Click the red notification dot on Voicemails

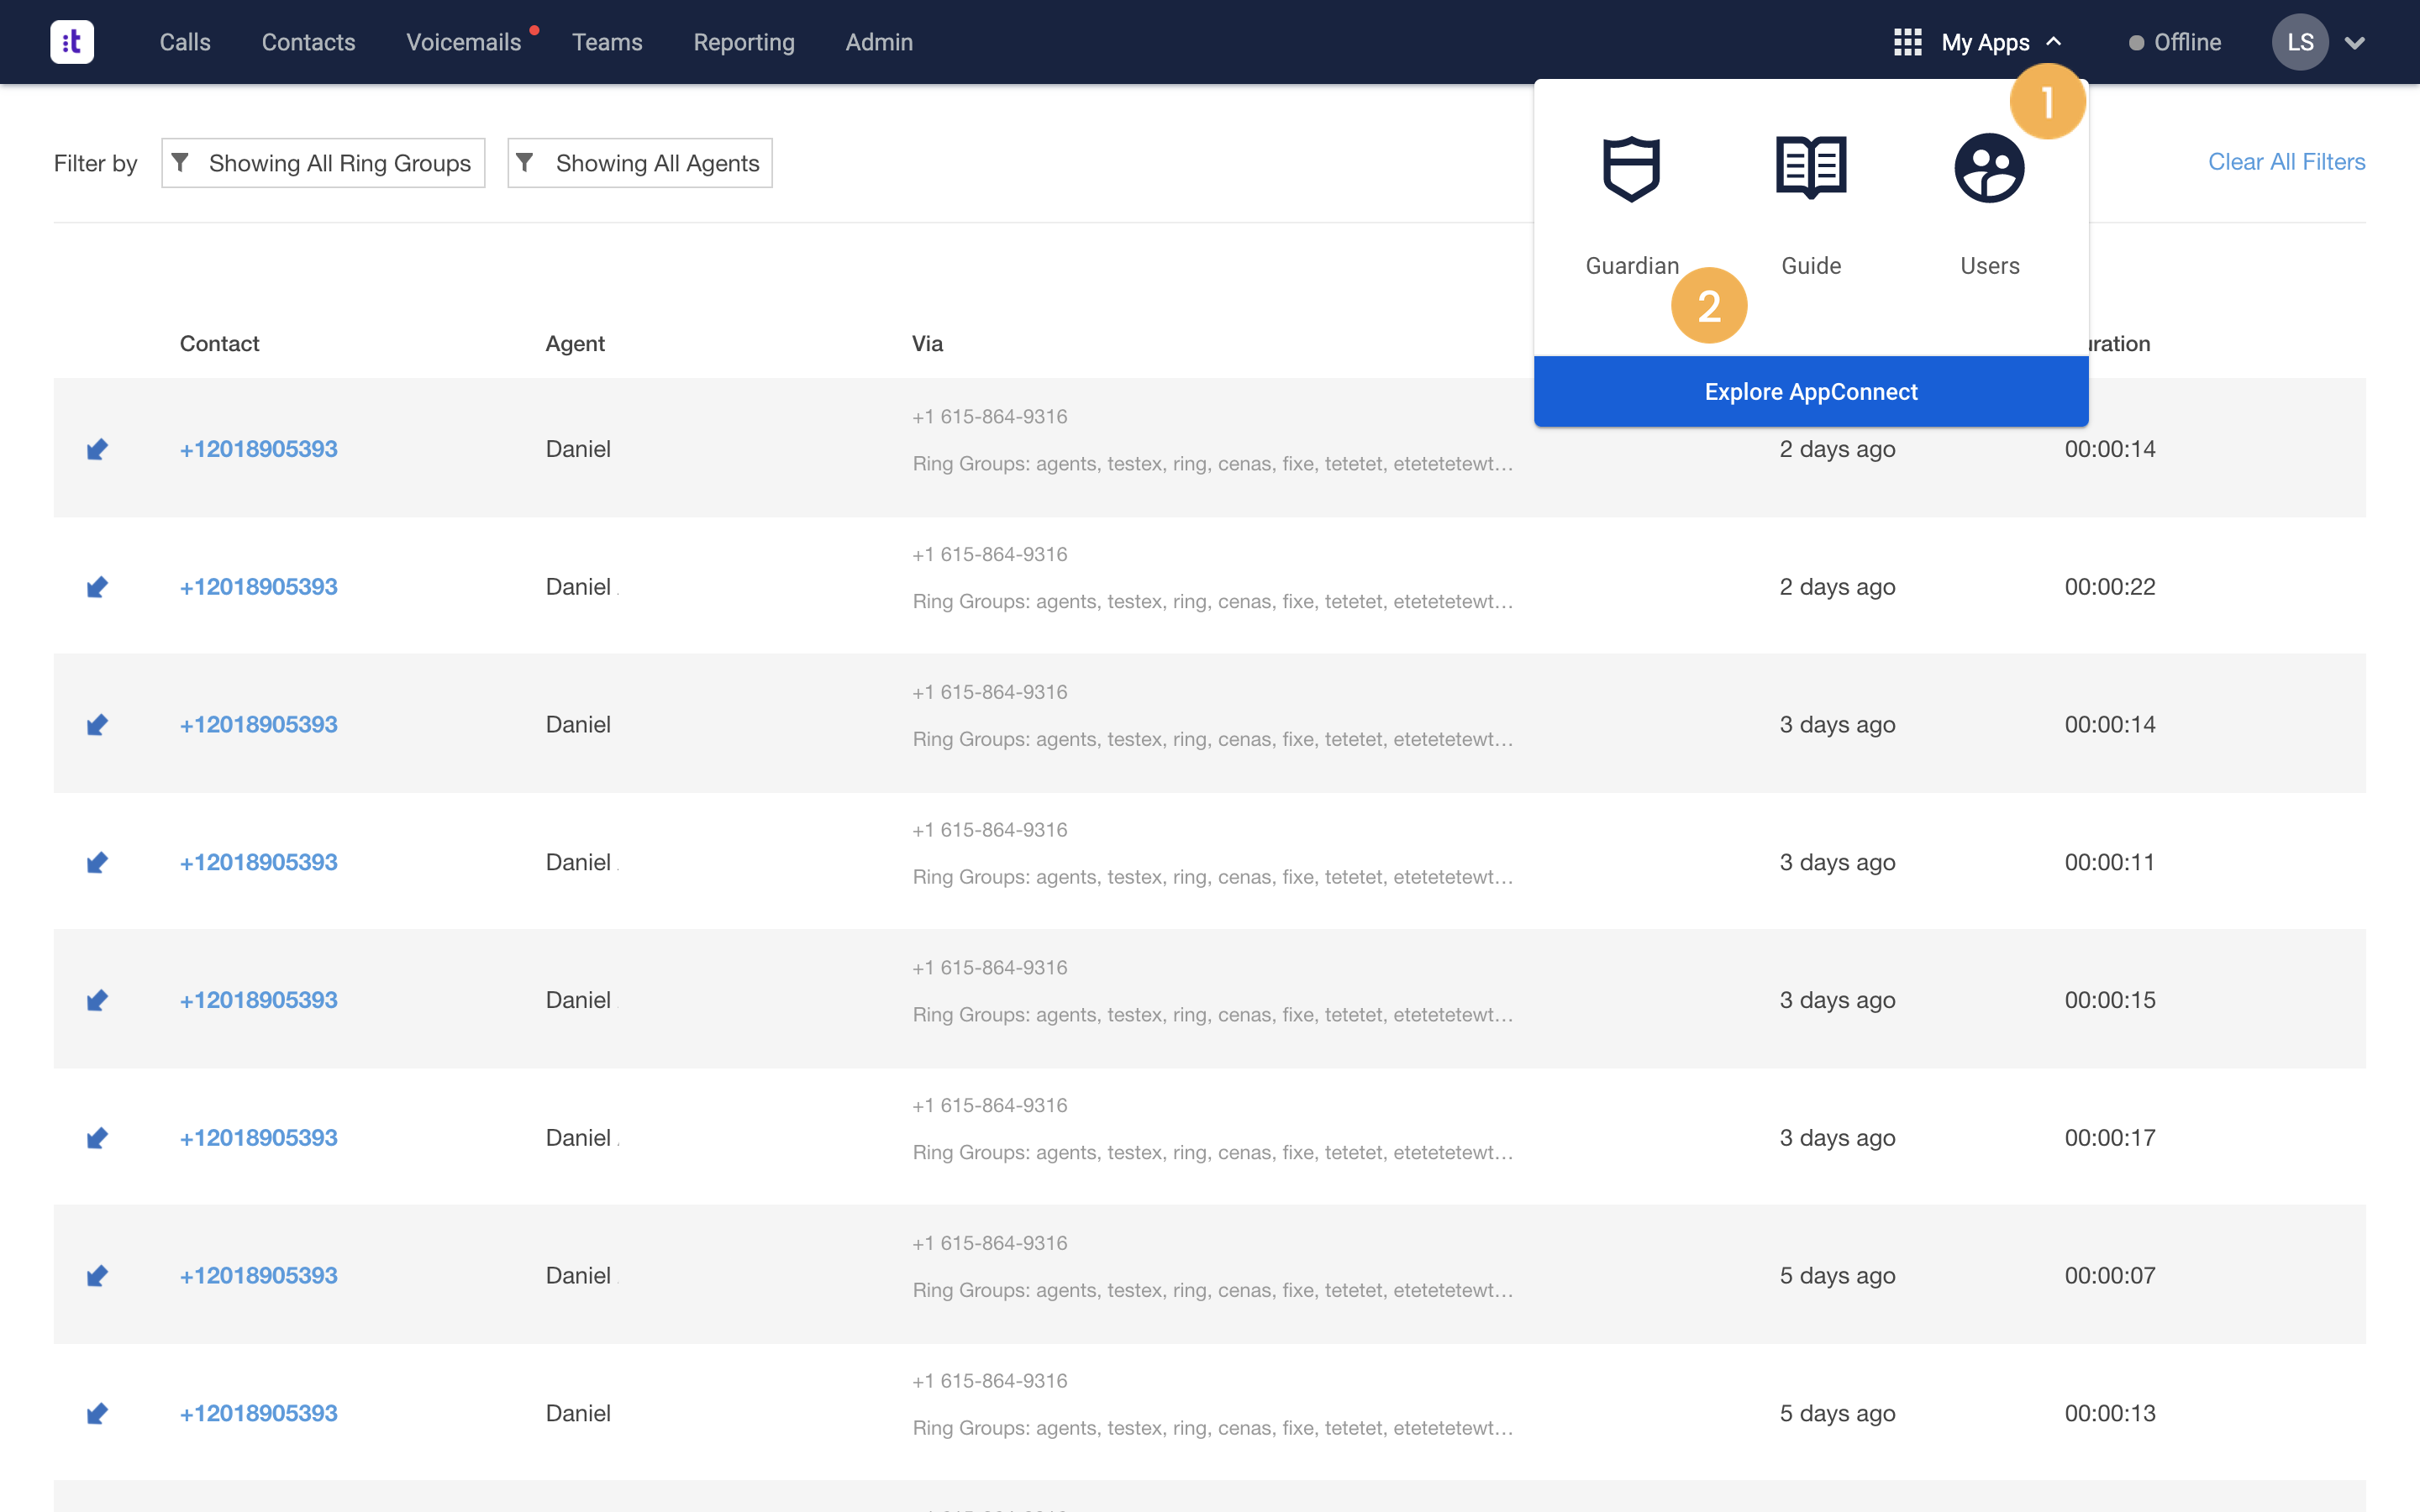point(536,30)
